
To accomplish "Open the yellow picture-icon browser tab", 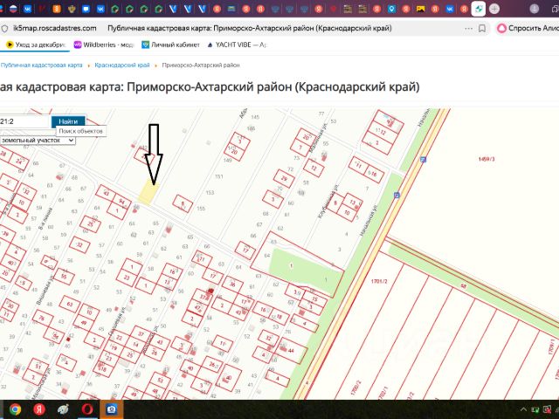I will coord(421,9).
